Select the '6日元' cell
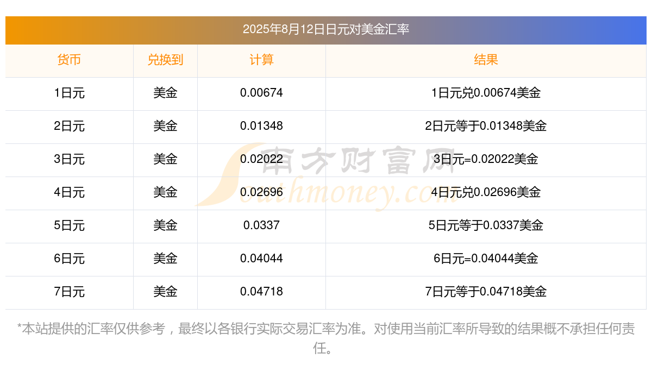This screenshot has height=365, width=652. [x=69, y=259]
